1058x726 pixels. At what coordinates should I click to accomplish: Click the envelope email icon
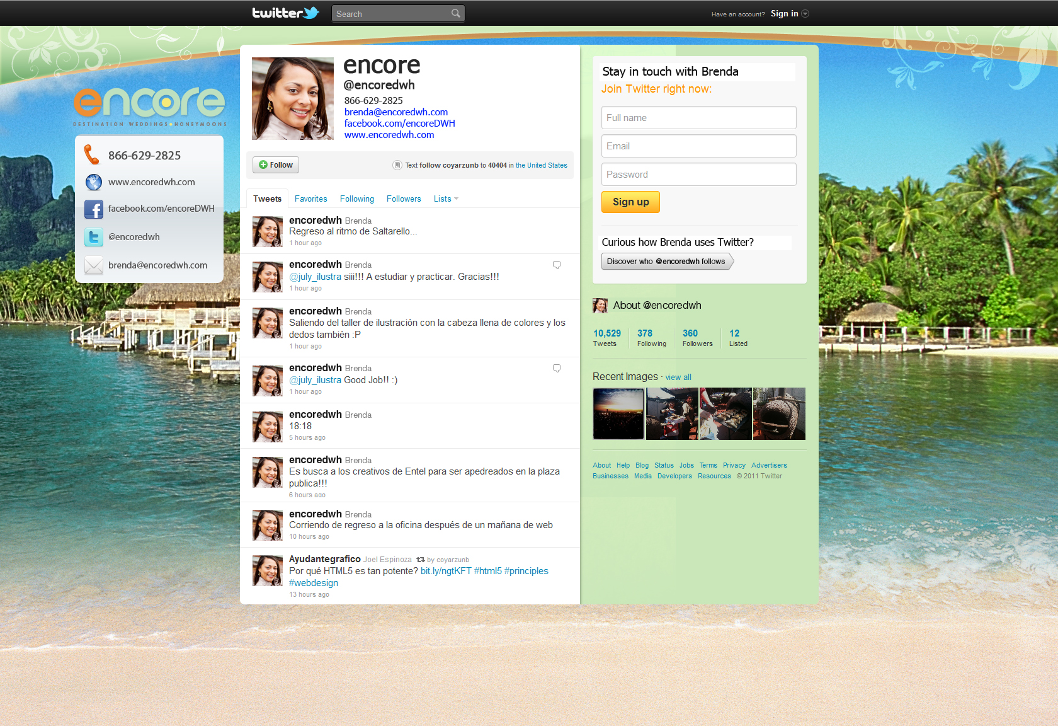point(94,265)
